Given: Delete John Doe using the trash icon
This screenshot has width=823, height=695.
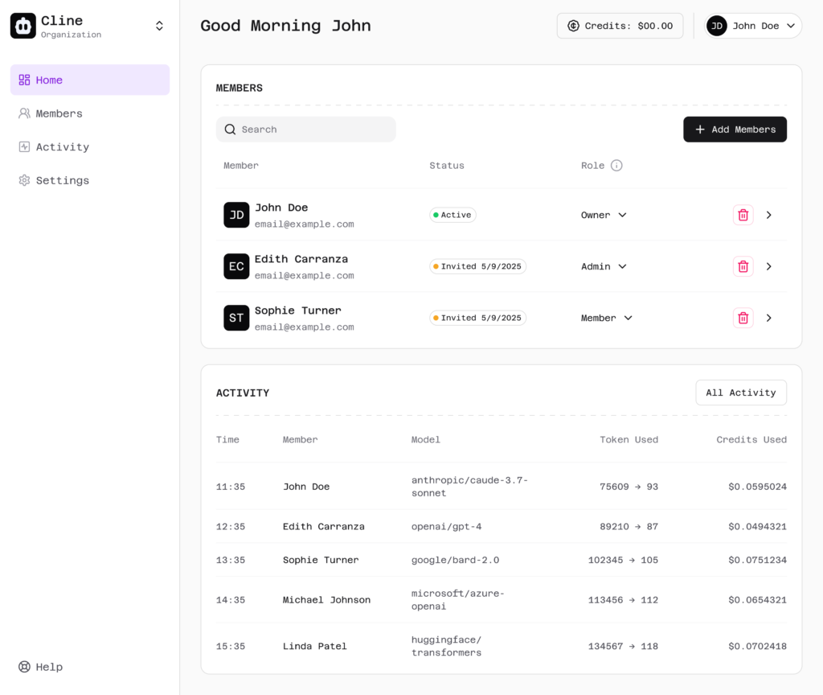Looking at the screenshot, I should coord(743,215).
